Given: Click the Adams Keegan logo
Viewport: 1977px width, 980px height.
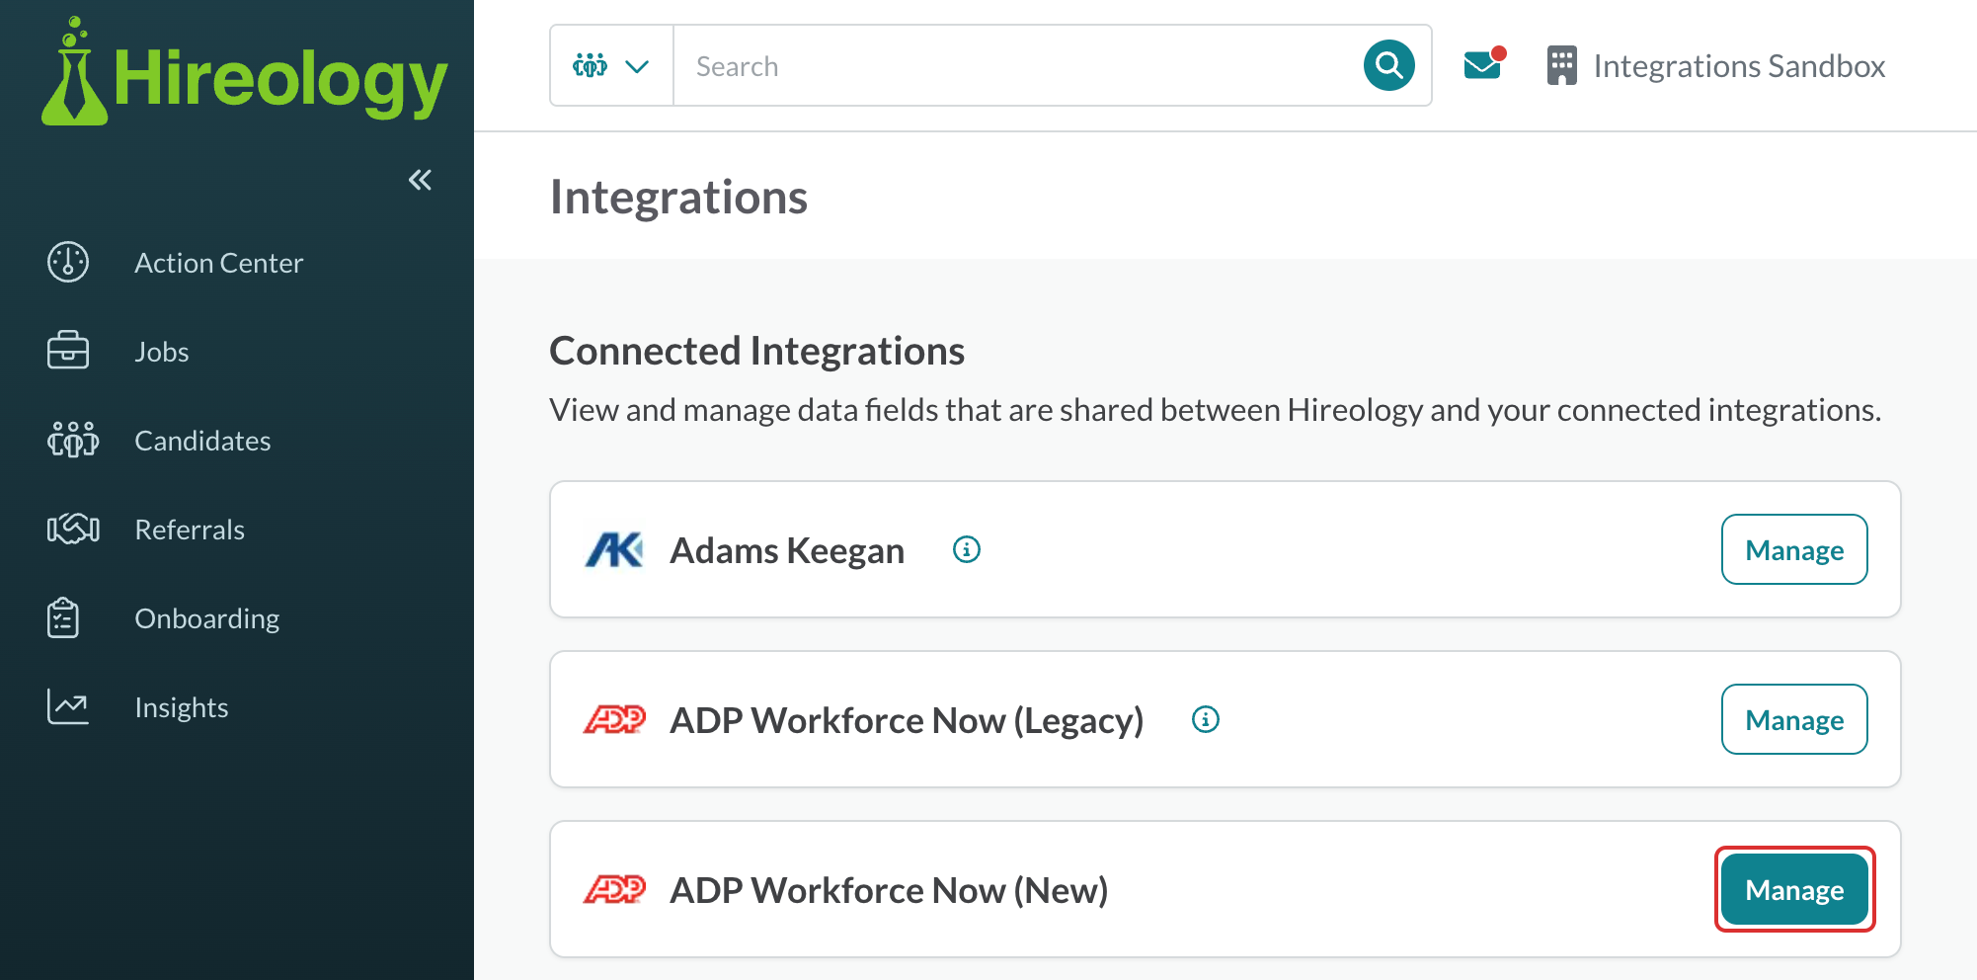Looking at the screenshot, I should click(614, 549).
